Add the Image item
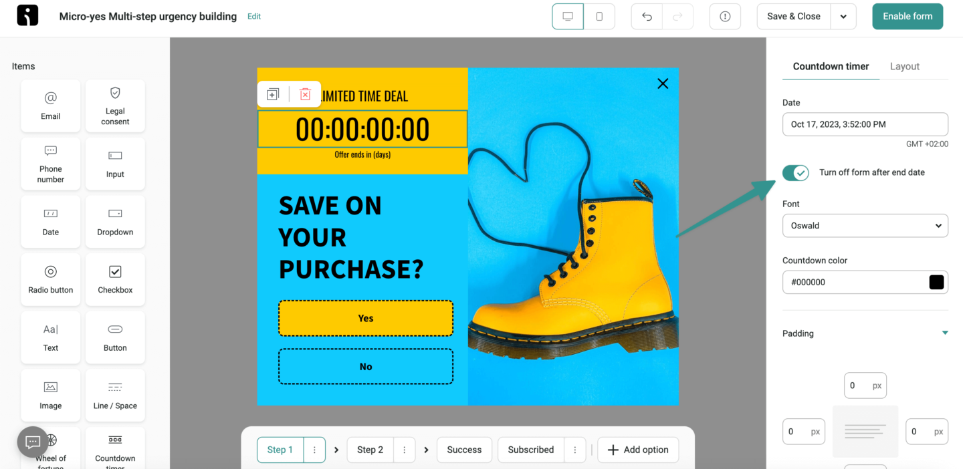963x469 pixels. pyautogui.click(x=51, y=395)
